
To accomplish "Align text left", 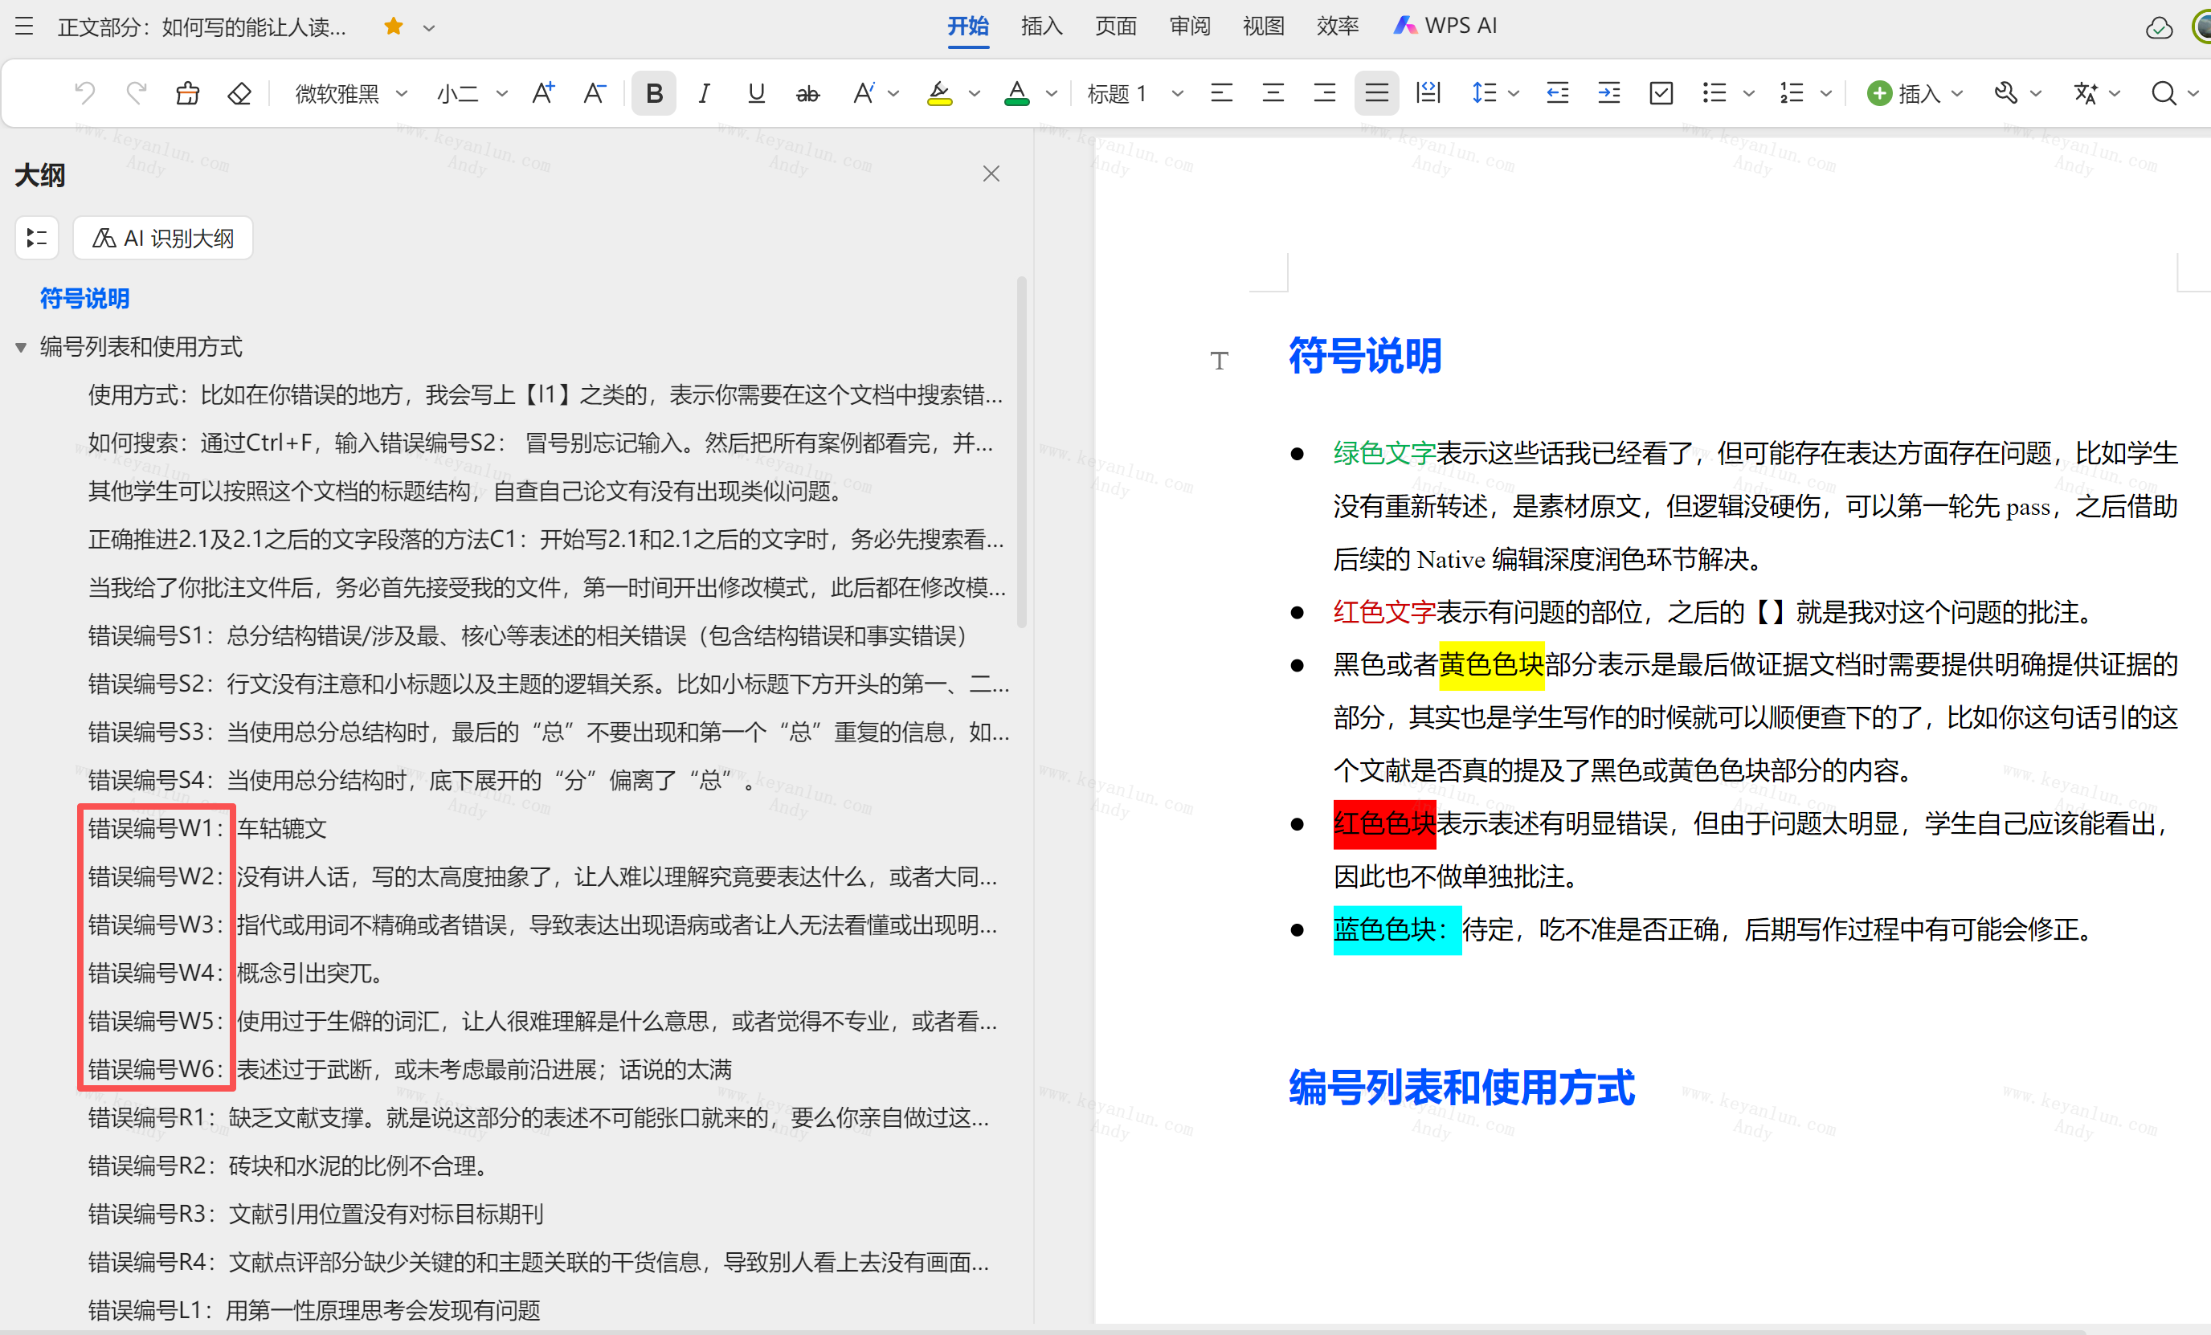I will tap(1221, 93).
